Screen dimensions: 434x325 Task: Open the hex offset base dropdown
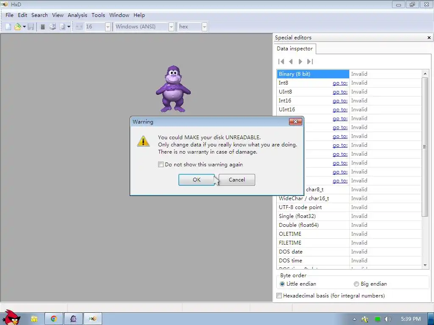(204, 27)
